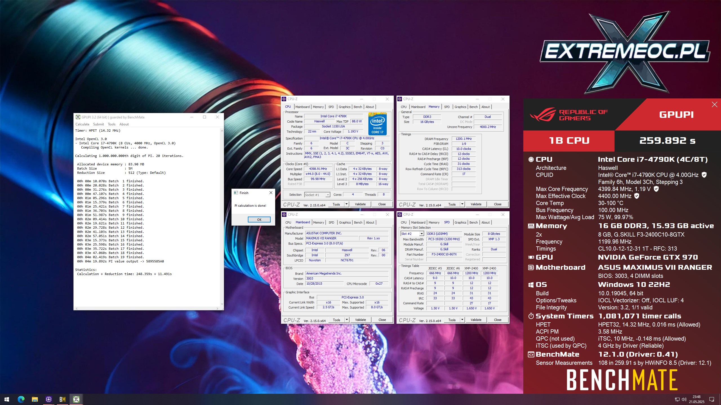Viewport: 721px width, 405px height.
Task: Open the Submit menu in GPUPI
Action: tap(99, 124)
